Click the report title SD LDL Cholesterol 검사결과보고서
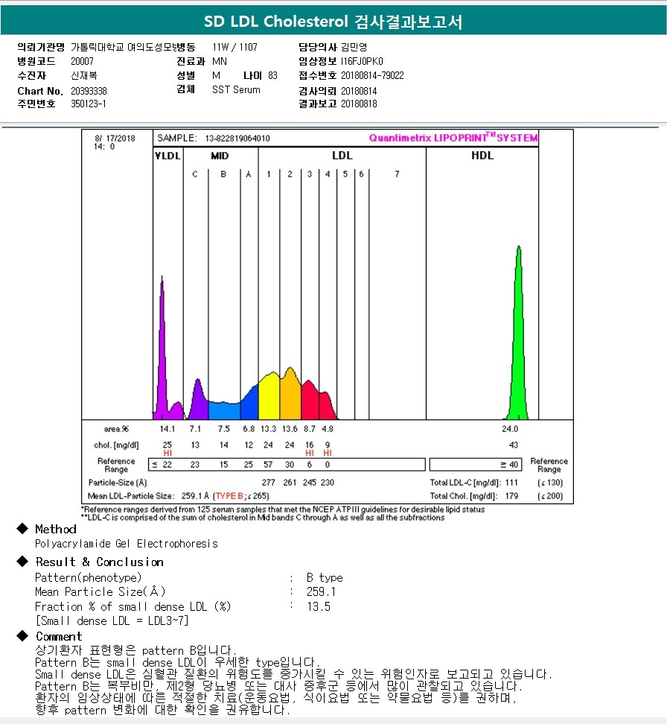The width and height of the screenshot is (667, 724). pyautogui.click(x=333, y=22)
